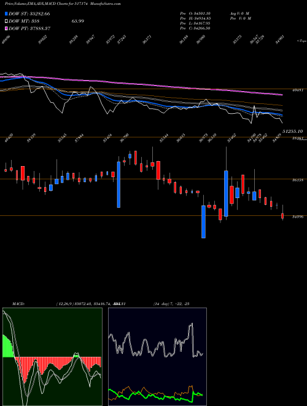Click the Pre O: 34501.10 value
307x406 pixels.
[195, 14]
